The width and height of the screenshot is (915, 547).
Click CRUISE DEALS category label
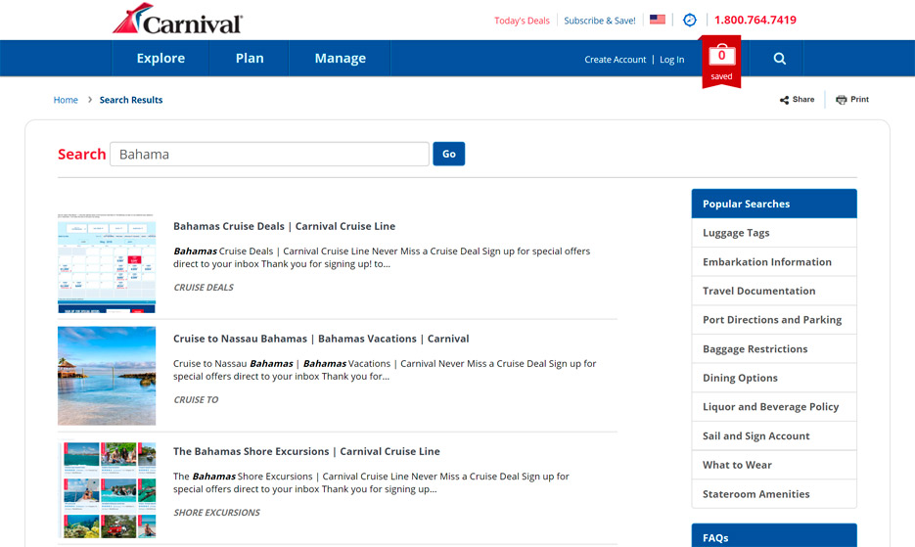(x=204, y=288)
